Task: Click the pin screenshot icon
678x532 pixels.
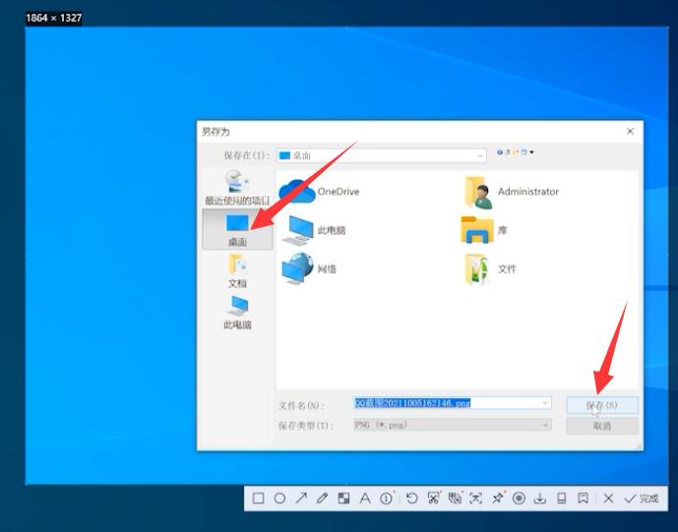Action: 498,499
